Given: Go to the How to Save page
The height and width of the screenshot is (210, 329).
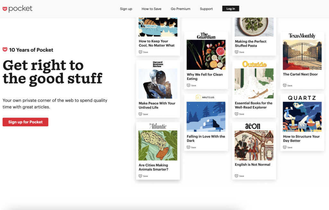Looking at the screenshot, I should (152, 9).
